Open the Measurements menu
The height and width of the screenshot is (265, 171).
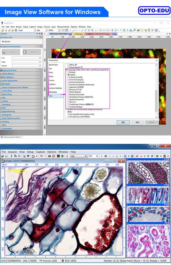pos(63,27)
